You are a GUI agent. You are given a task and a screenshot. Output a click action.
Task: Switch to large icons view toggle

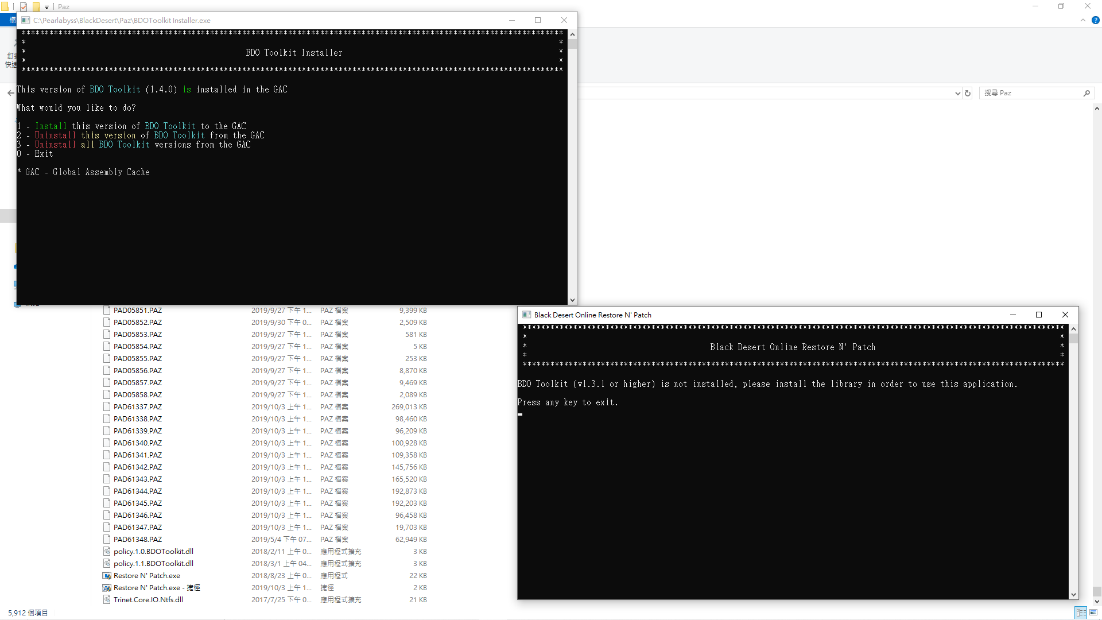coord(1093,613)
